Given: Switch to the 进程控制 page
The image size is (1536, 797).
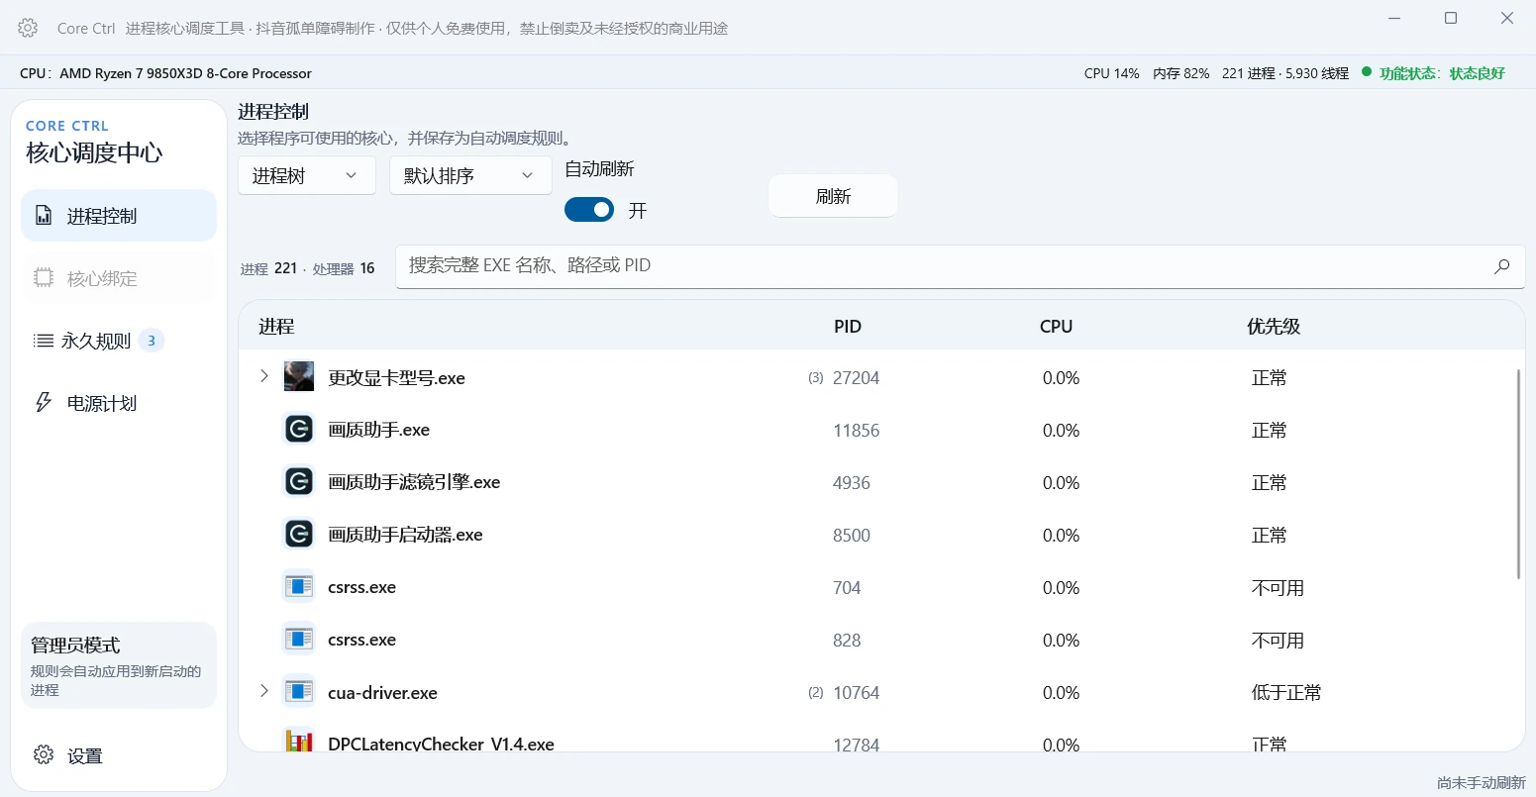Looking at the screenshot, I should [x=119, y=216].
